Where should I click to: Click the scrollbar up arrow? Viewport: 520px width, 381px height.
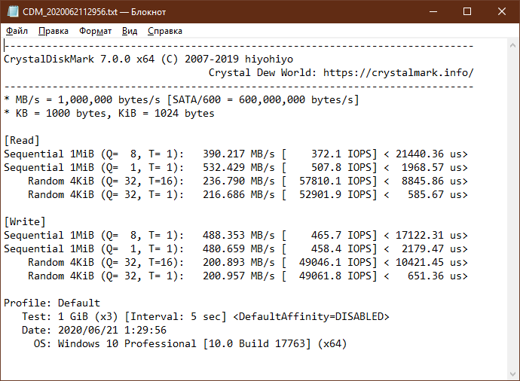(x=513, y=46)
